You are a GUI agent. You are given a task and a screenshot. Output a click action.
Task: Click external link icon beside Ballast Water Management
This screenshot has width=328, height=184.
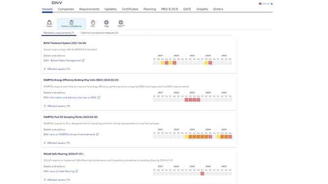point(83,61)
